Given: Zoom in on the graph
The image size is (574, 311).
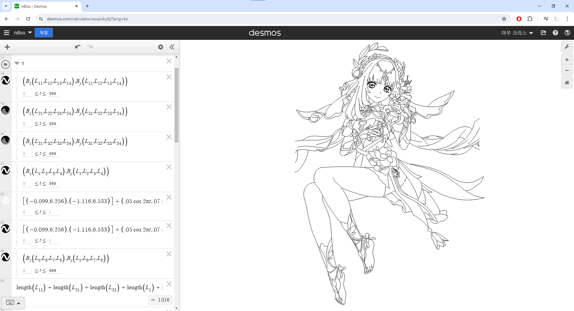Looking at the screenshot, I should 567,60.
